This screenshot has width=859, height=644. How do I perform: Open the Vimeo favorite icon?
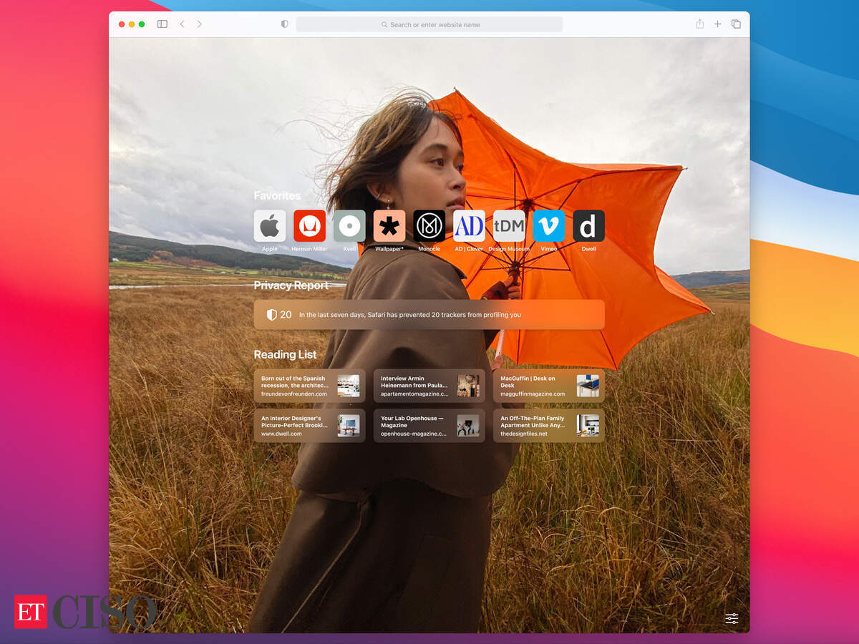[x=549, y=226]
